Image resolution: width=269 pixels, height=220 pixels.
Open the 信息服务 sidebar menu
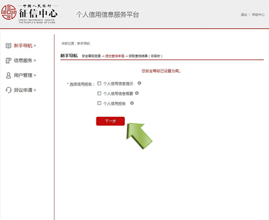pyautogui.click(x=25, y=60)
